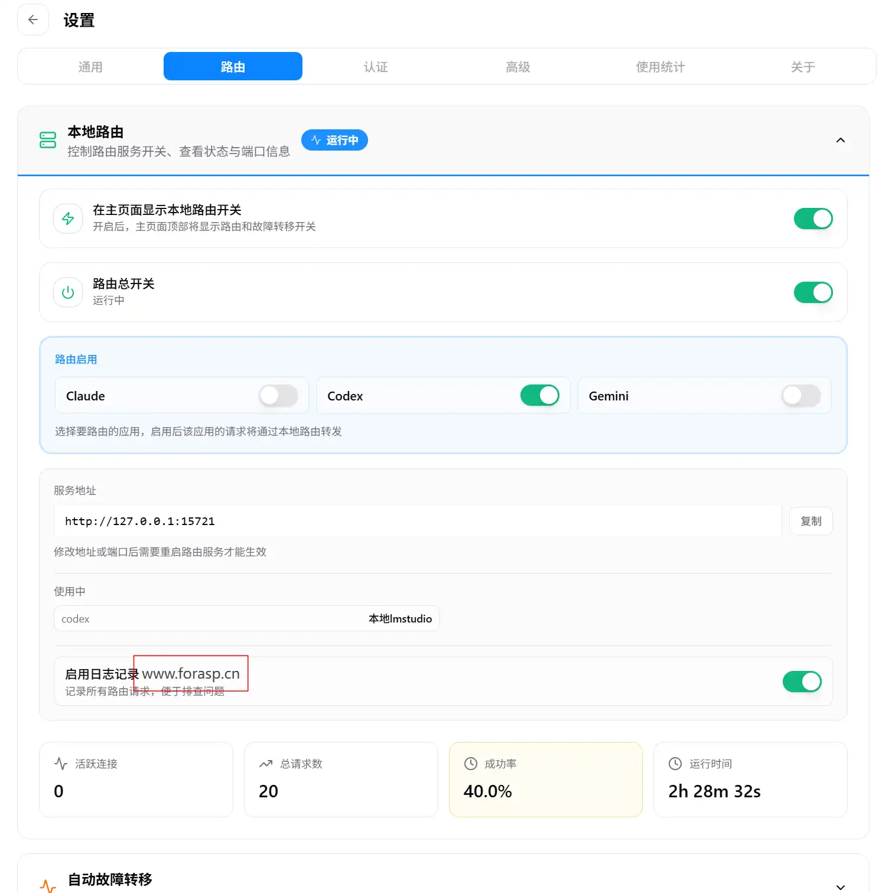
Task: Turn off the 路由总开关 switch
Action: 813,292
